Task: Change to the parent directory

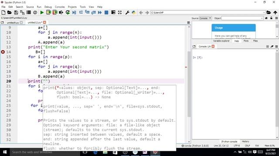Action: [x=275, y=13]
